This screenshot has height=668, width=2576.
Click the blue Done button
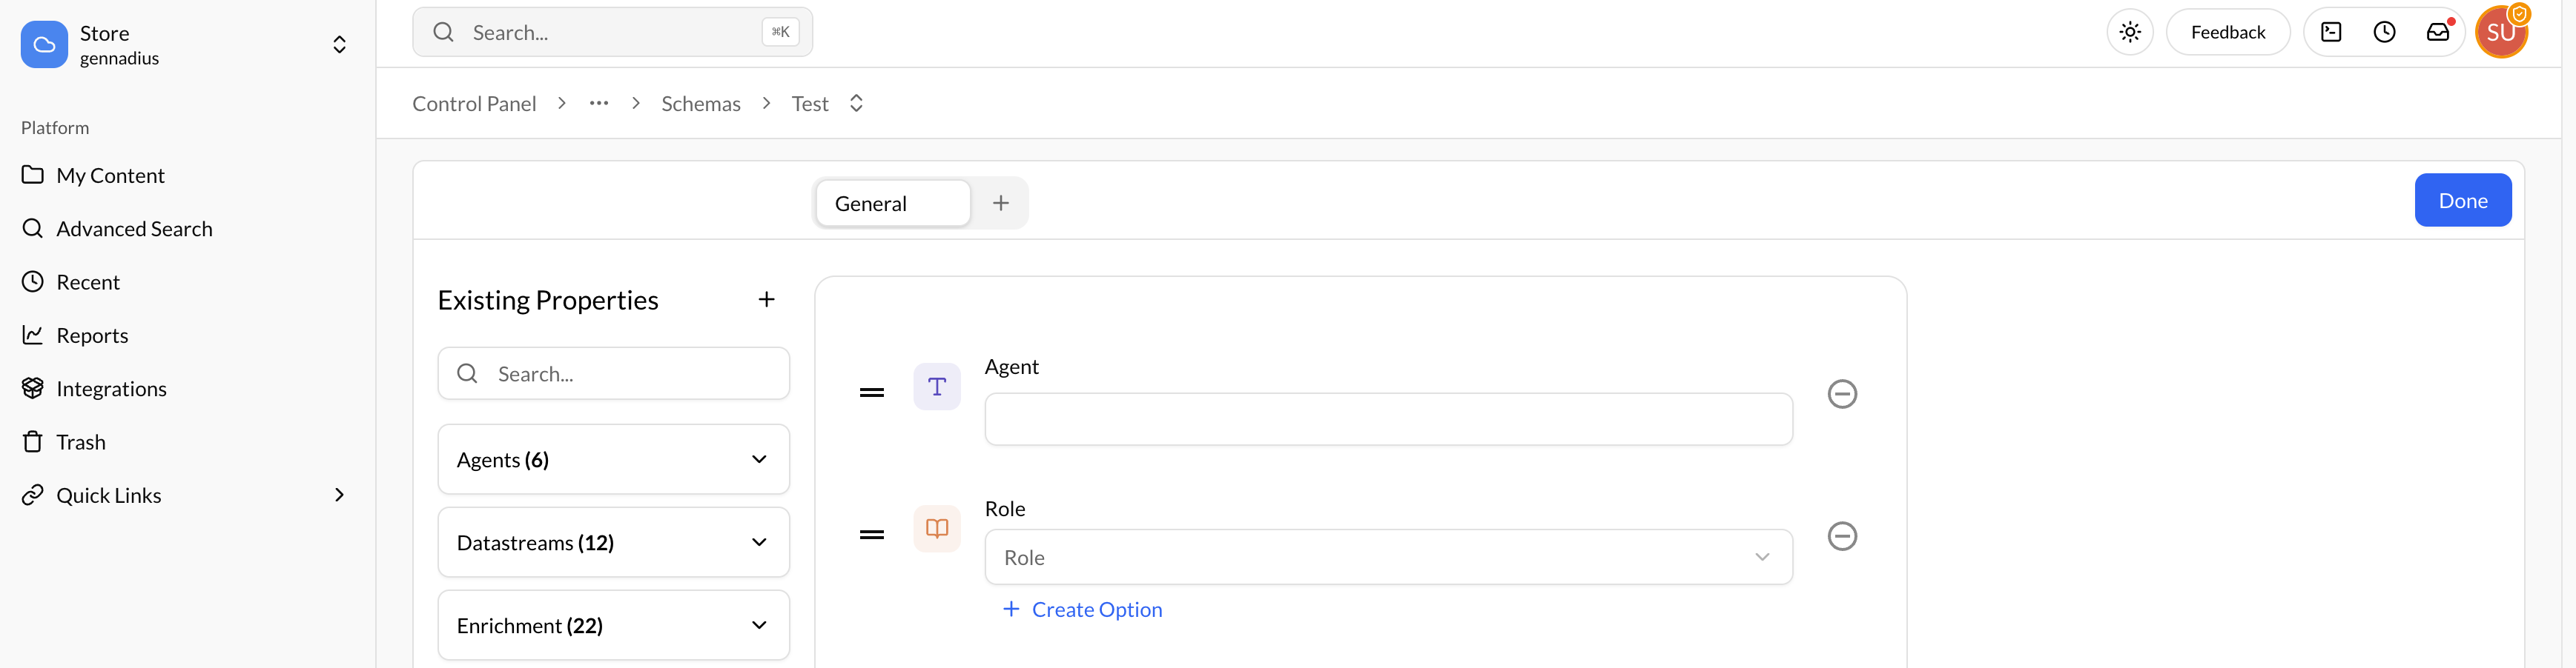click(x=2462, y=201)
